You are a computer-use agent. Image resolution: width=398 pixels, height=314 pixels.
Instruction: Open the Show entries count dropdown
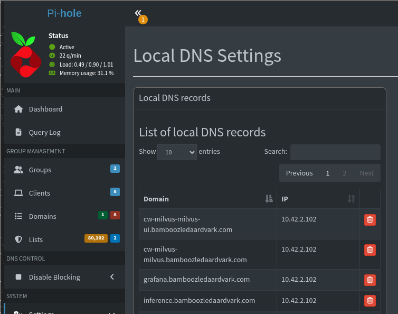click(x=177, y=152)
